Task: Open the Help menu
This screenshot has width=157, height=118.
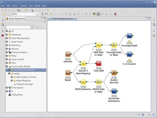Action: (44, 6)
